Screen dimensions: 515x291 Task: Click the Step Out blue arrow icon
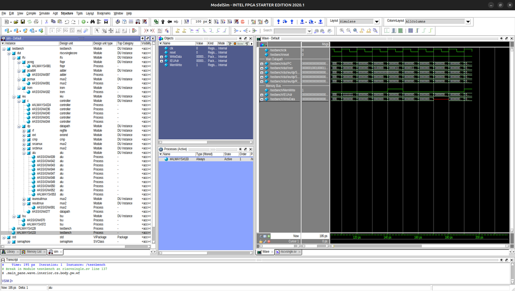coord(291,21)
